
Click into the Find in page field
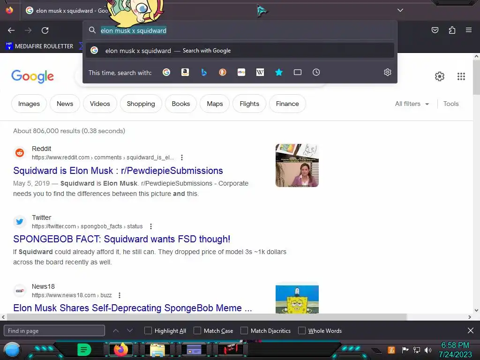[x=54, y=330]
